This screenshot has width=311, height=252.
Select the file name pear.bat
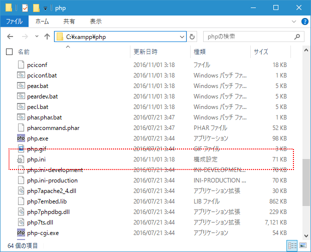38,86
